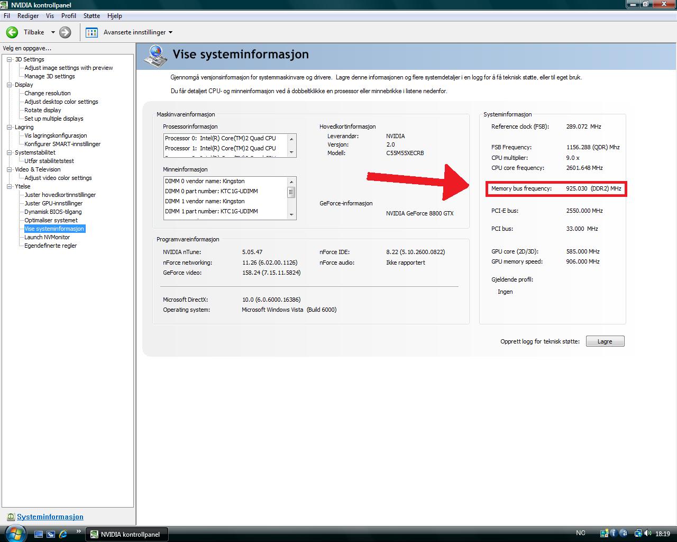The image size is (677, 542).
Task: Collapse the Display tree node
Action: pyautogui.click(x=10, y=85)
